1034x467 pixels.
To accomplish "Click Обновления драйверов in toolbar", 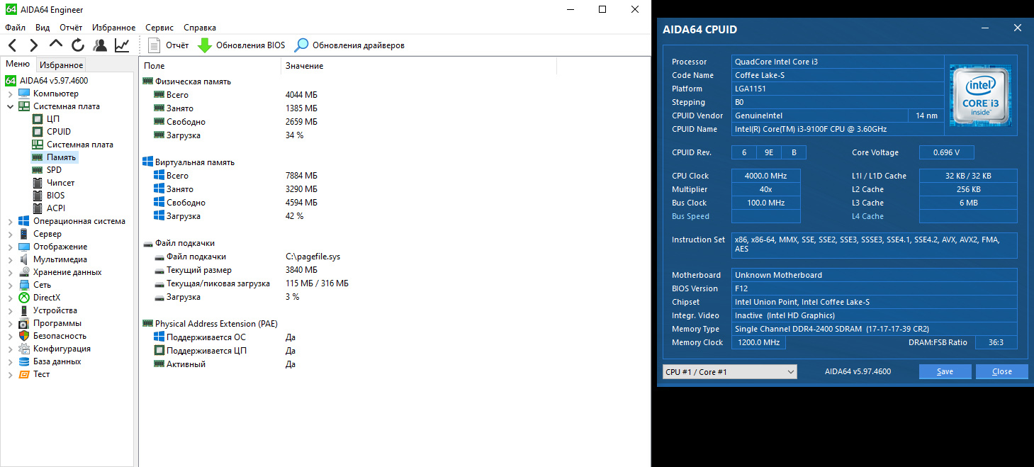I will click(349, 45).
